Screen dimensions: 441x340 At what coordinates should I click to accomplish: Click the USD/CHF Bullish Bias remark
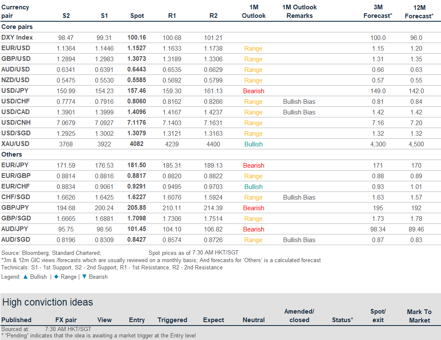click(x=299, y=102)
